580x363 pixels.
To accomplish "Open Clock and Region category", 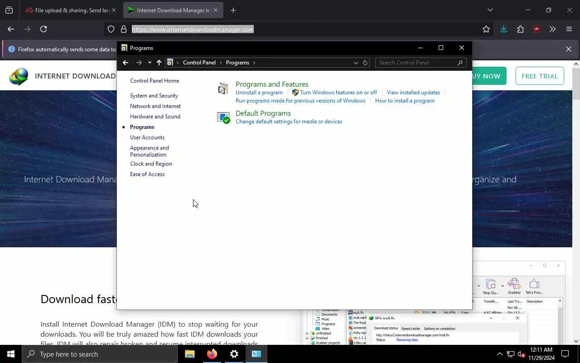I will [151, 164].
